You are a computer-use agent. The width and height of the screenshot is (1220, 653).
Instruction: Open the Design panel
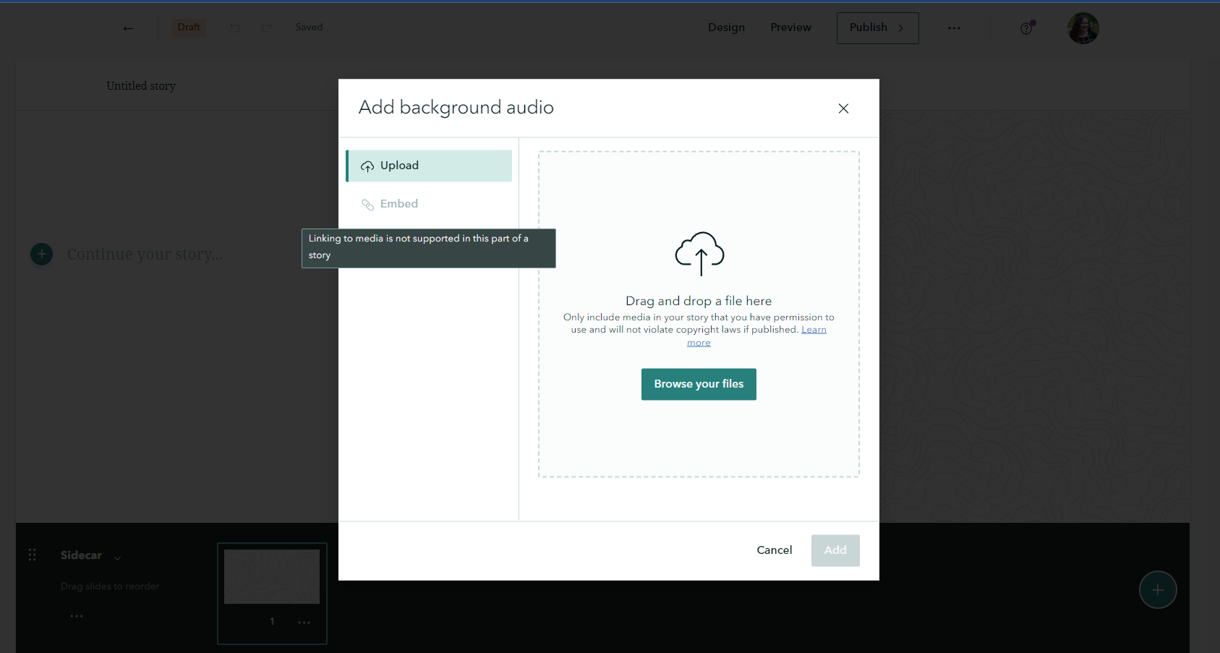726,27
